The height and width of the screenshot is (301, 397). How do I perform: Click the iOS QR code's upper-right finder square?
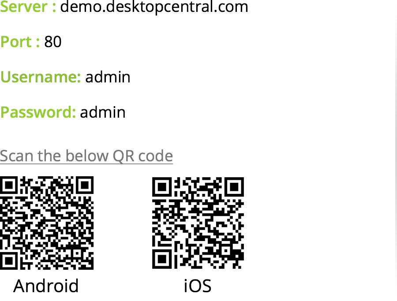(x=234, y=187)
